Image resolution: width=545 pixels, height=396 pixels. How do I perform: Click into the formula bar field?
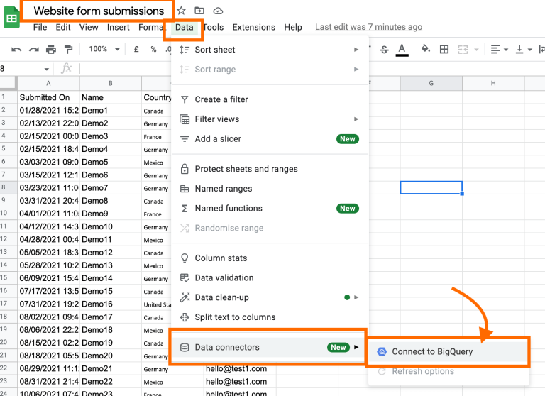(125, 69)
